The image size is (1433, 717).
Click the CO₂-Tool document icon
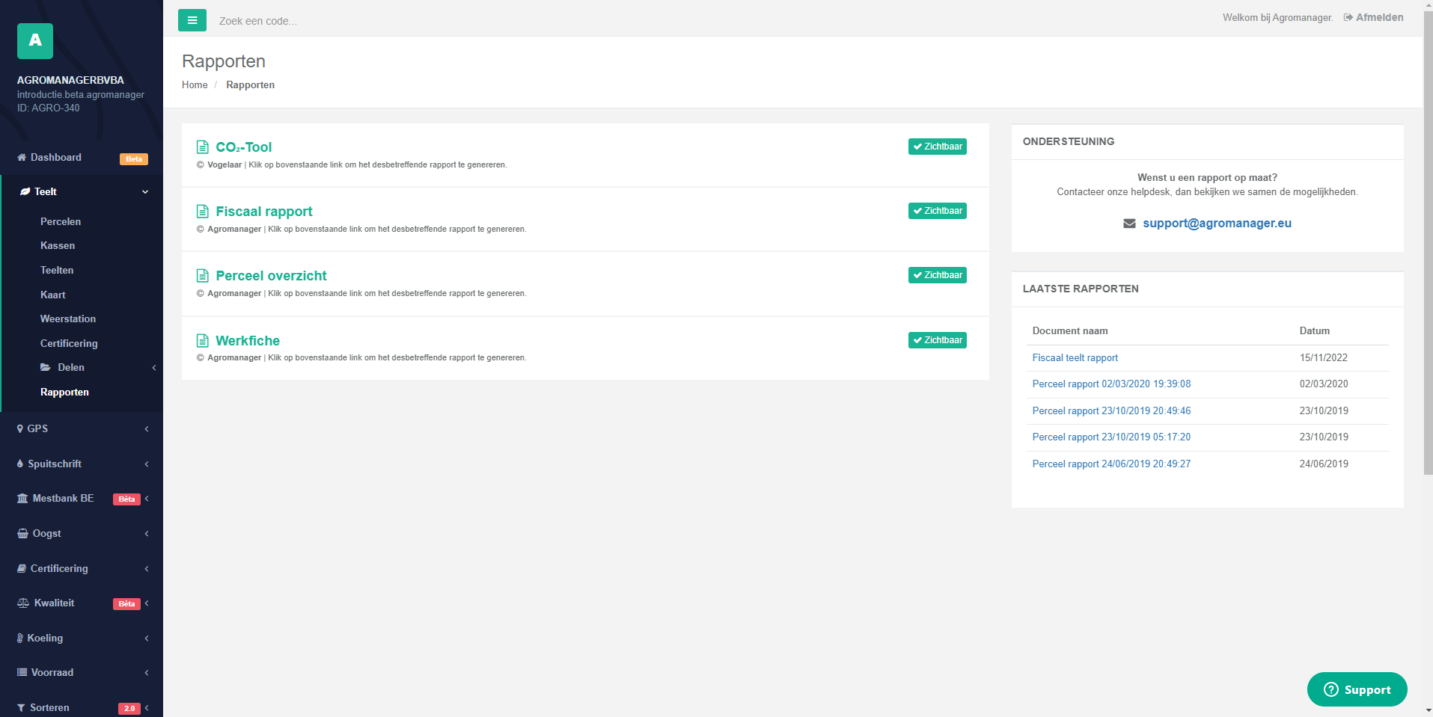coord(202,147)
